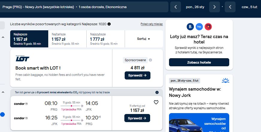
Task: Go to next departure date arrow
Action: coord(214,7)
